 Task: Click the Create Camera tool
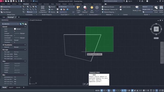click(125, 7)
